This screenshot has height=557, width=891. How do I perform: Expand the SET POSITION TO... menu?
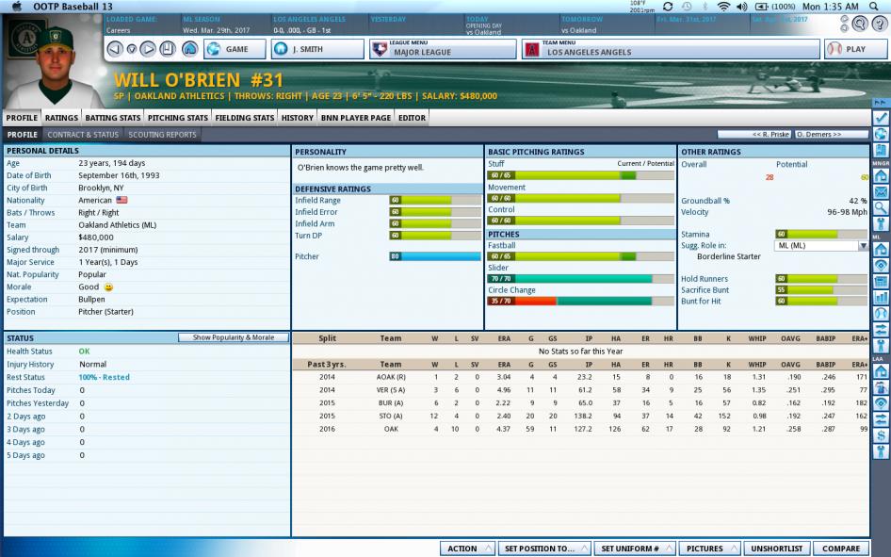pyautogui.click(x=545, y=549)
